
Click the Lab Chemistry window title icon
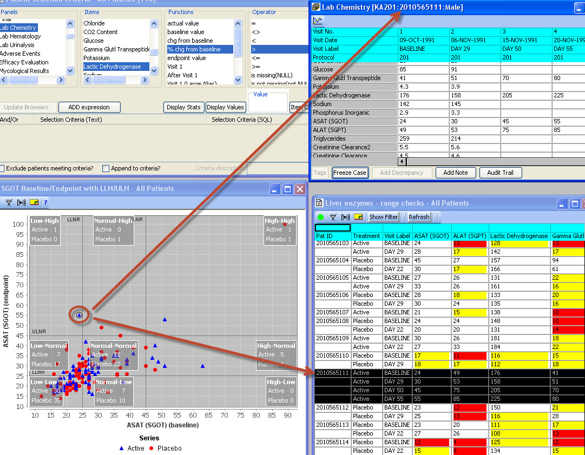click(x=316, y=6)
